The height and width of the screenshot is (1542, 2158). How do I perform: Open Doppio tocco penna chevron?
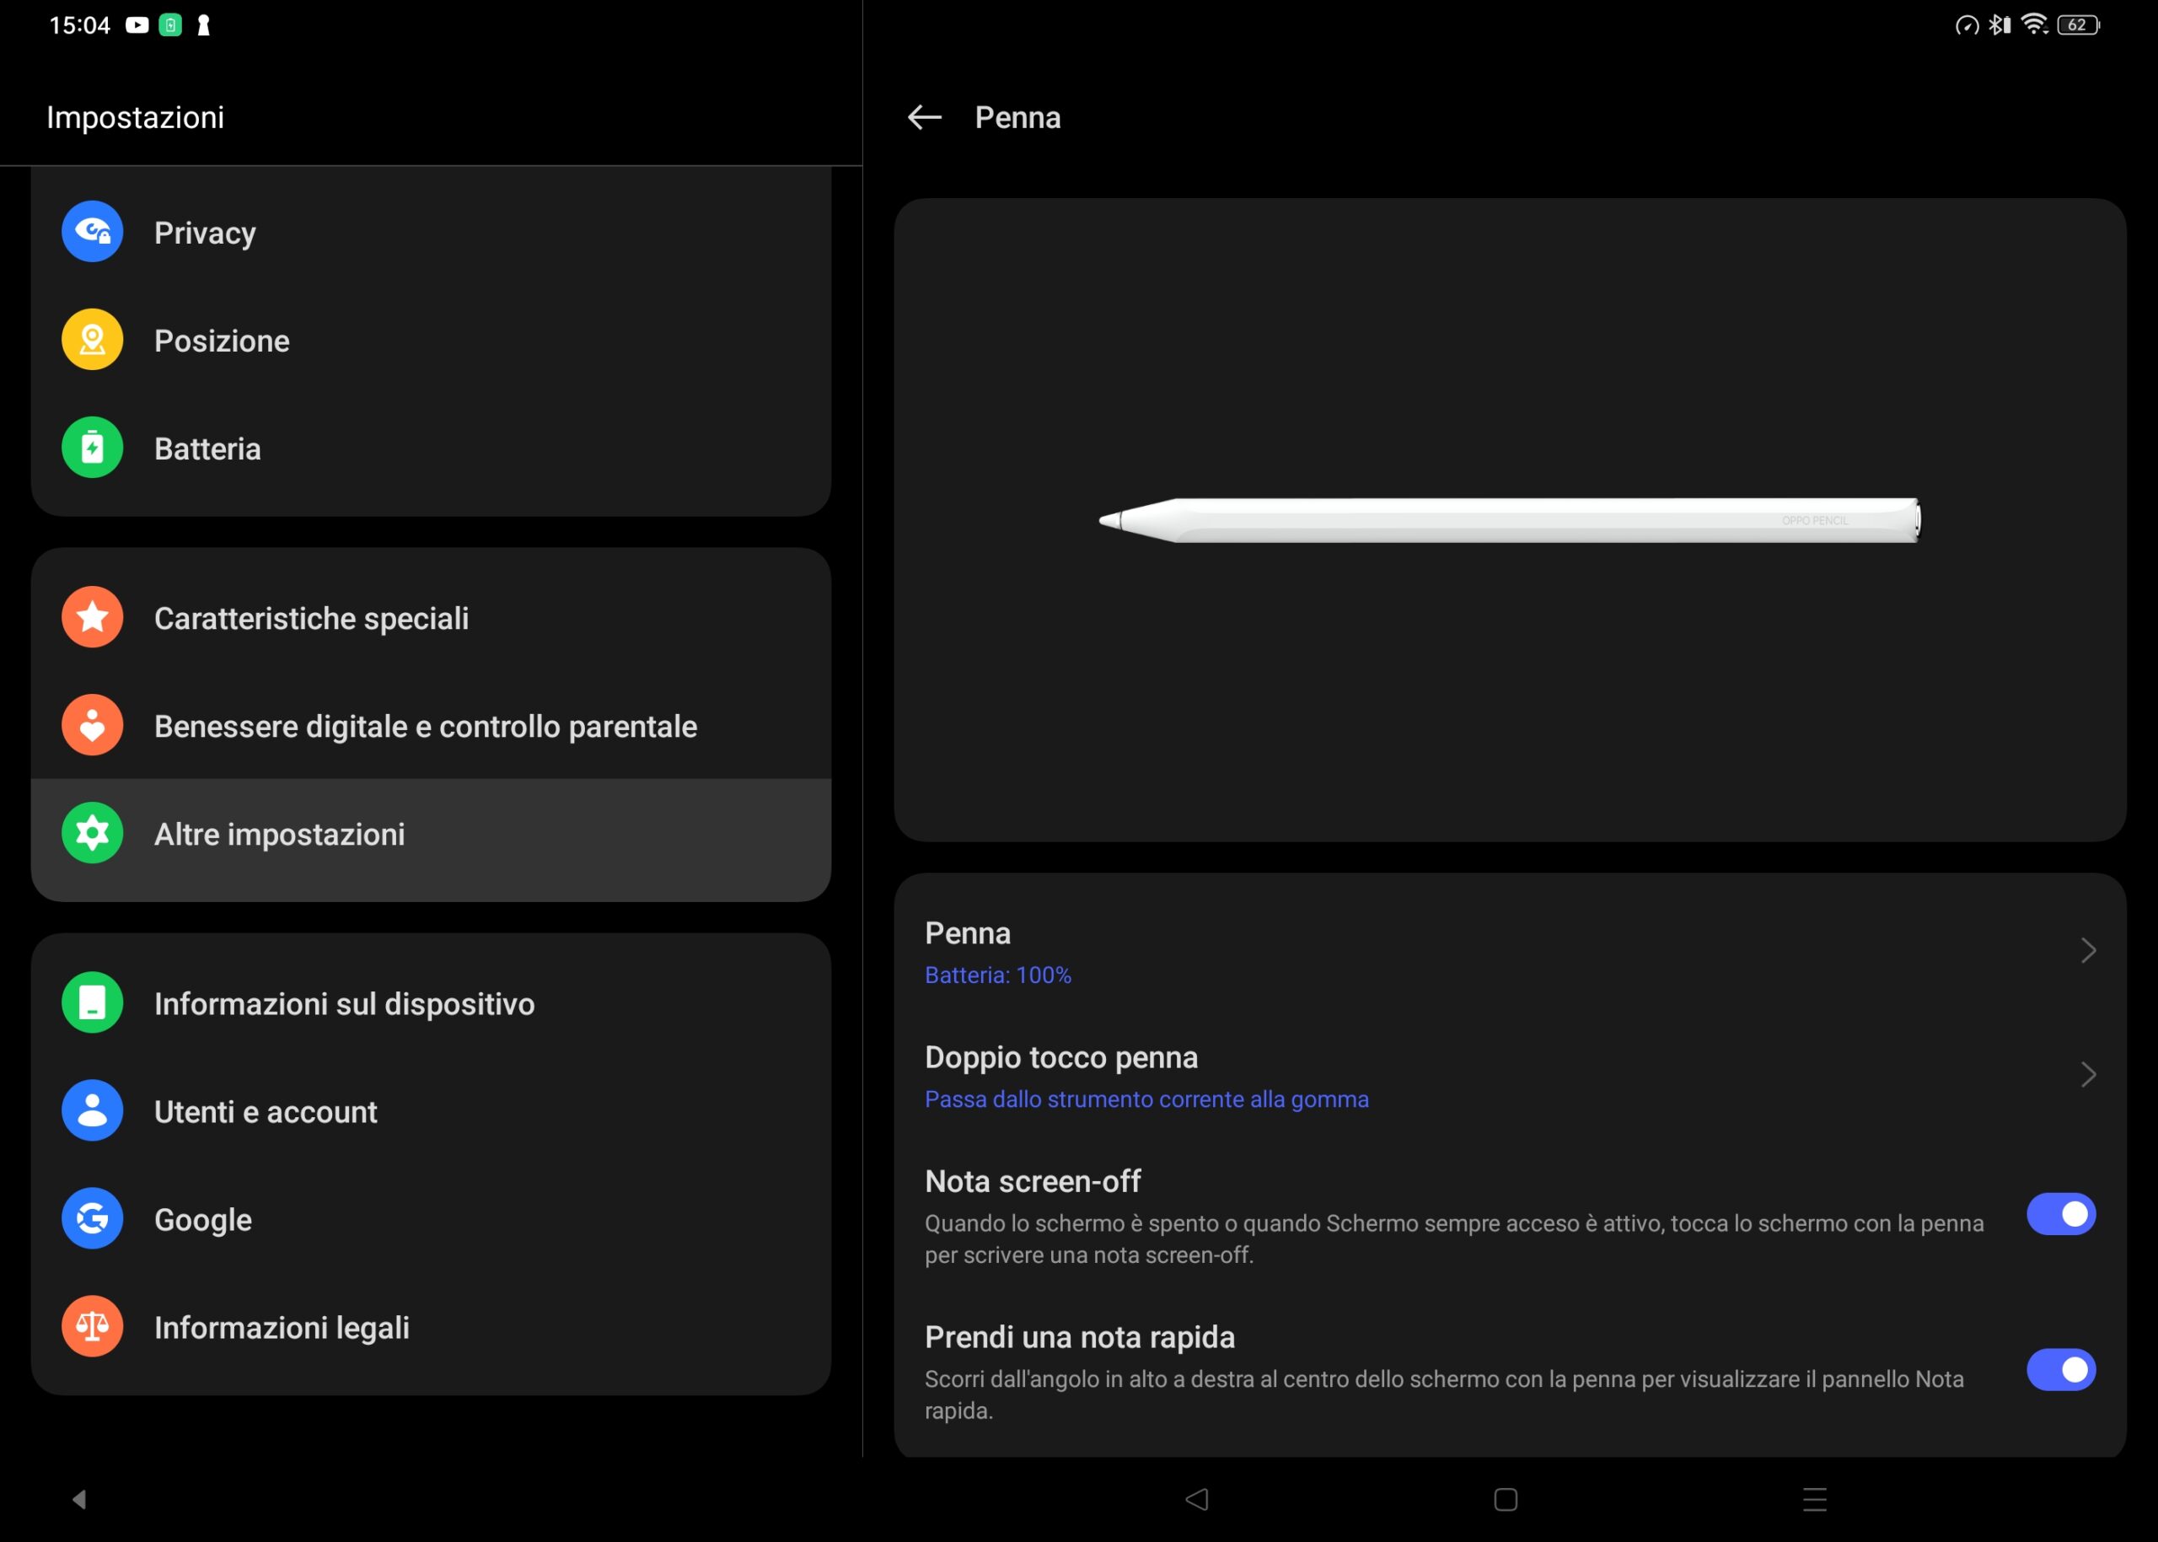click(2087, 1075)
